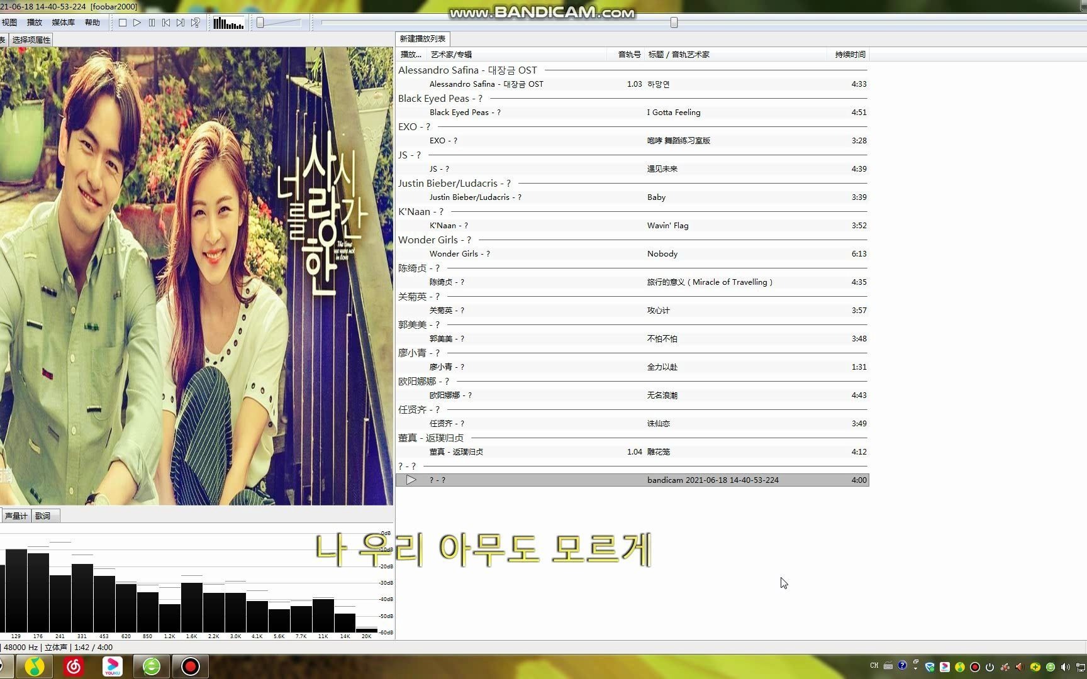The height and width of the screenshot is (679, 1087).
Task: Open the system volume speaker icon
Action: (1065, 667)
